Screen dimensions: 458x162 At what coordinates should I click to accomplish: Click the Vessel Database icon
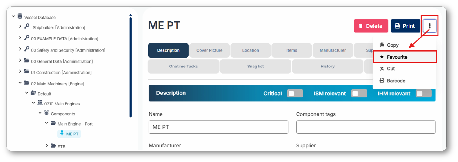coord(20,16)
